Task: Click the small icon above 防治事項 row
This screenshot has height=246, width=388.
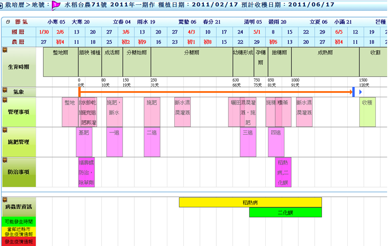Action: pyautogui.click(x=5, y=160)
